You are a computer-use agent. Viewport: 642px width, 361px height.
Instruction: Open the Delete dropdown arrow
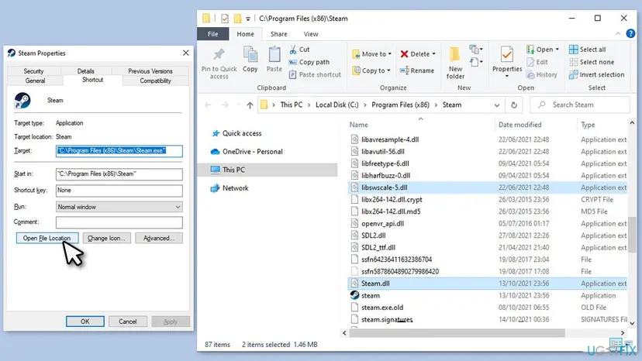coord(434,54)
